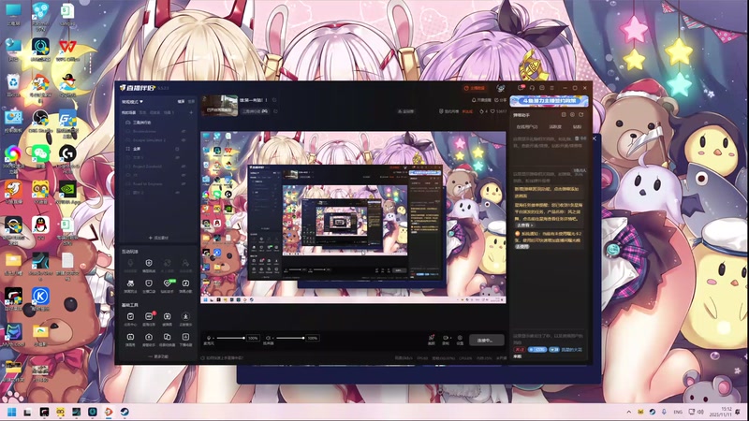Switch to the middle tab in danmaku assistant
This screenshot has width=749, height=421.
click(555, 127)
